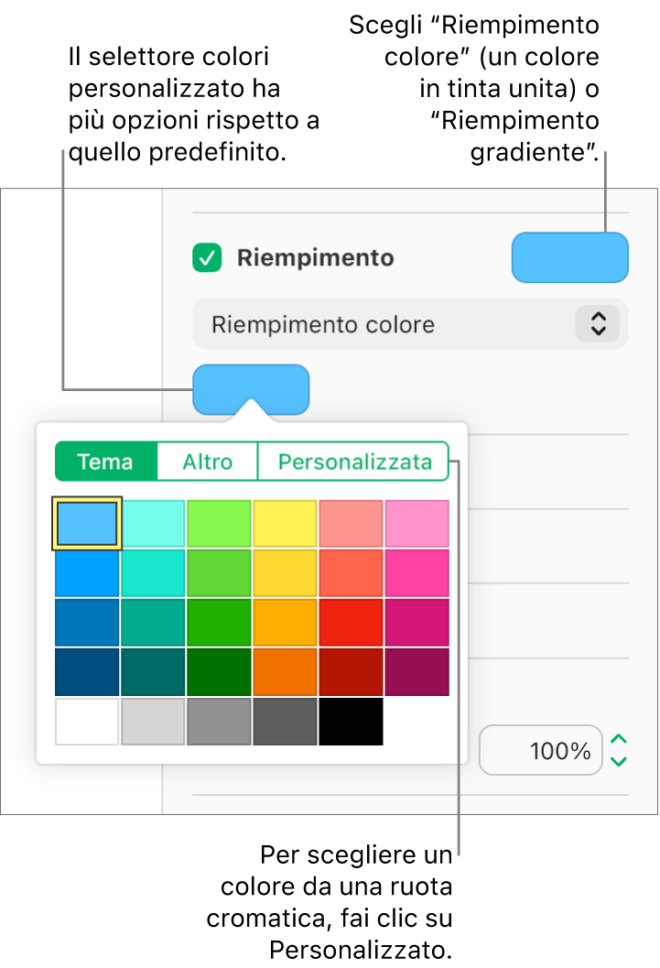Select the solid black swatch in bottom row
This screenshot has height=968, width=660.
tap(351, 721)
